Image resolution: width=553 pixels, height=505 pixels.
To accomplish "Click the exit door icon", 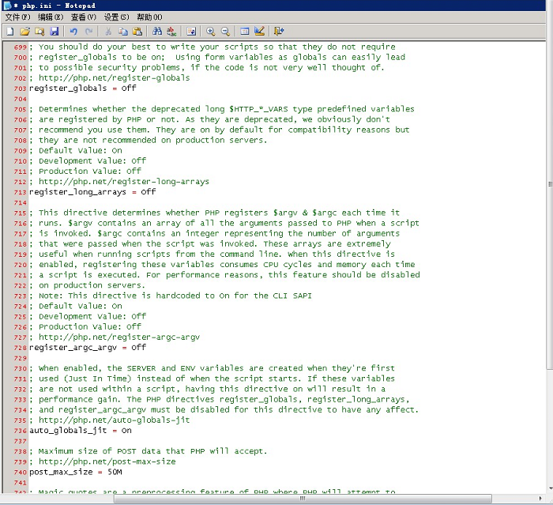I will tap(279, 32).
